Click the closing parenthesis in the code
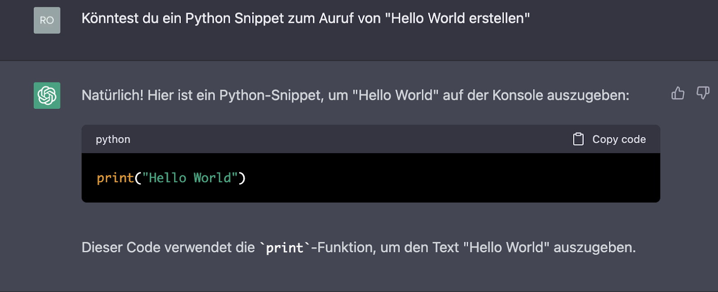Viewport: 718px width, 292px height. [242, 178]
